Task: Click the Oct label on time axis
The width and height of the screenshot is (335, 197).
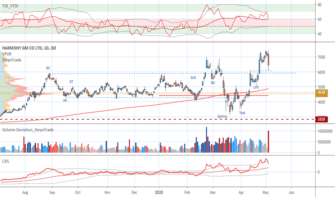Action: pyautogui.click(x=78, y=193)
